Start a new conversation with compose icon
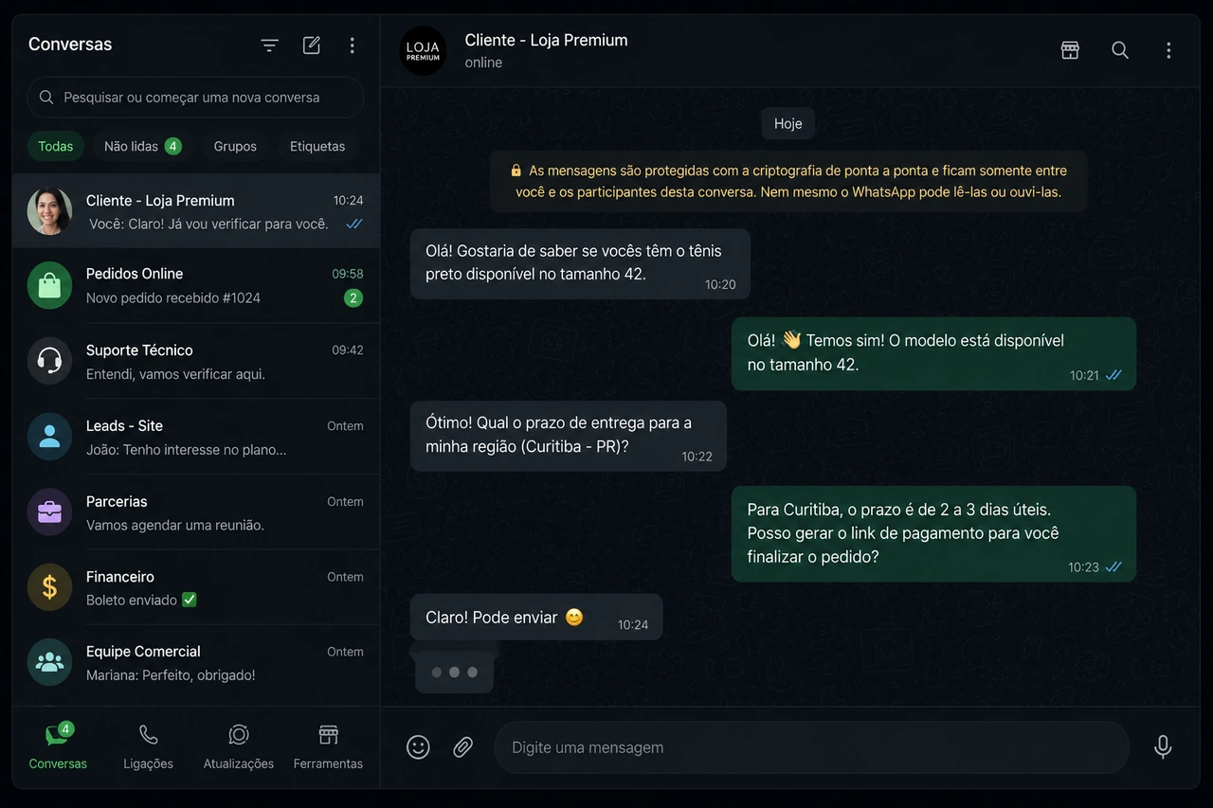 (x=311, y=45)
